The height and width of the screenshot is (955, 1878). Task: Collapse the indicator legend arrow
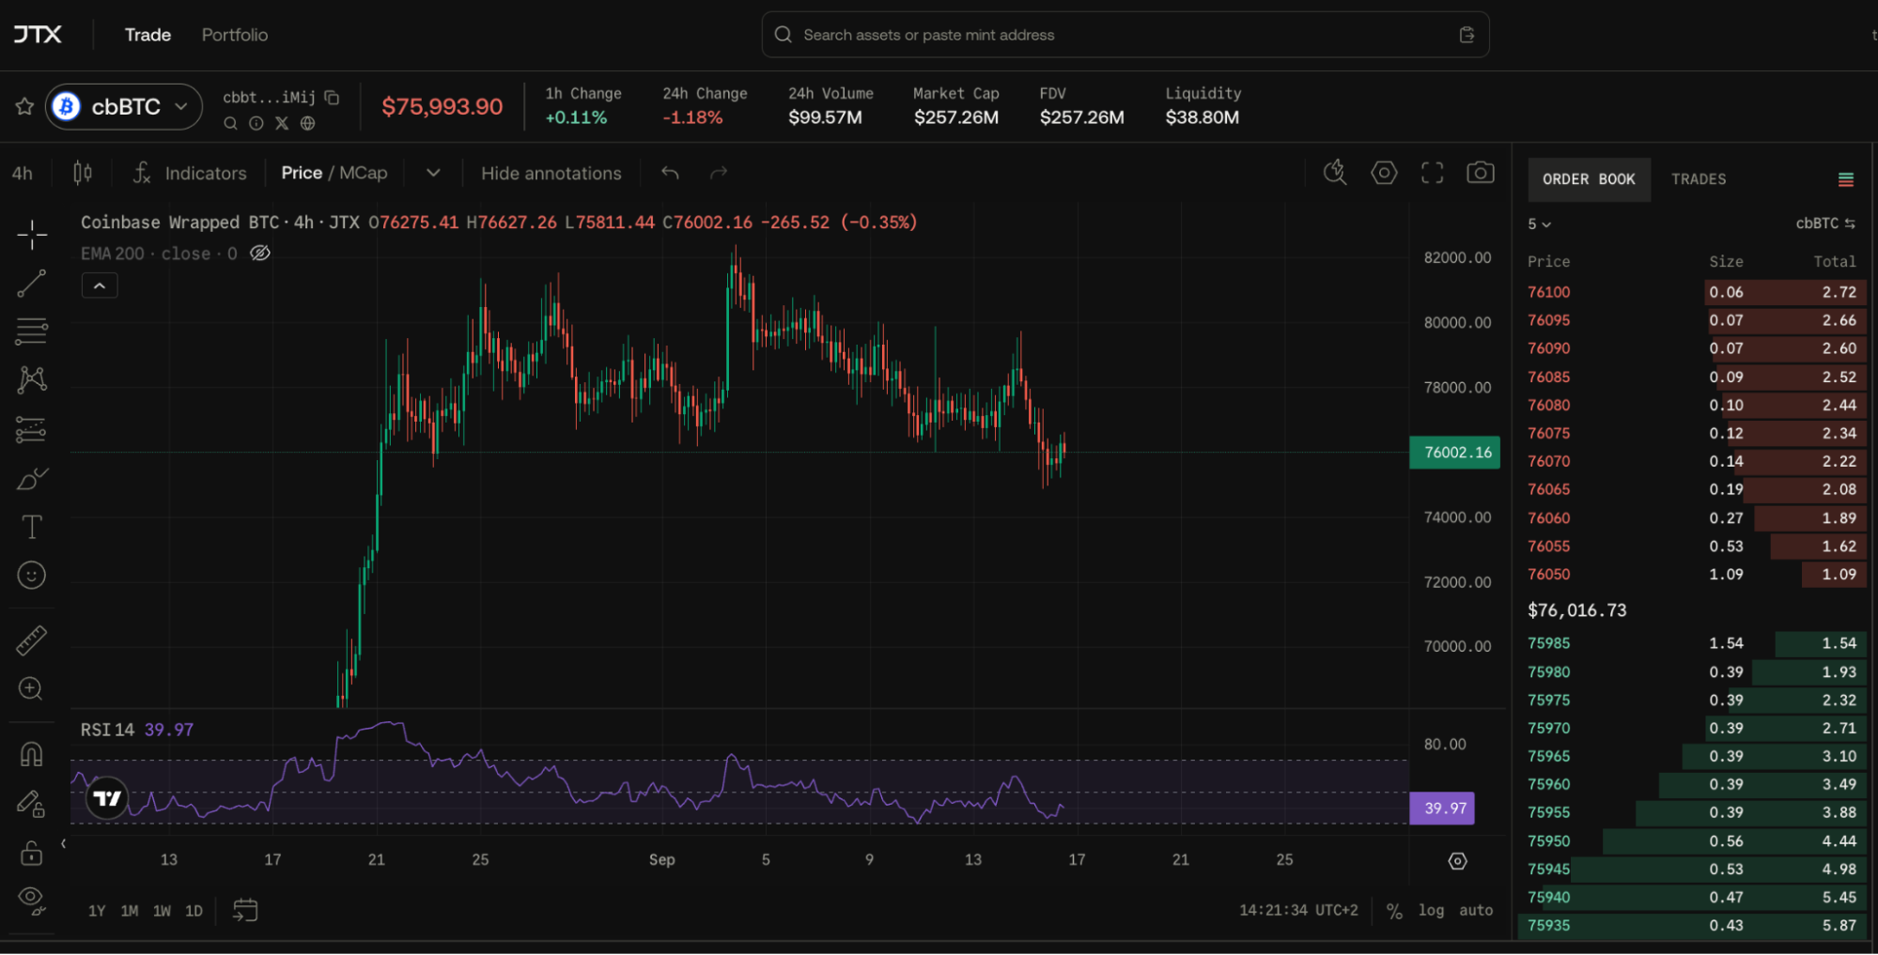click(x=100, y=285)
